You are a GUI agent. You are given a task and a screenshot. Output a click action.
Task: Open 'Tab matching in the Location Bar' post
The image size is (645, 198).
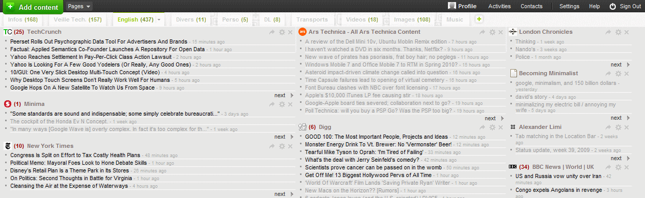tap(555, 137)
